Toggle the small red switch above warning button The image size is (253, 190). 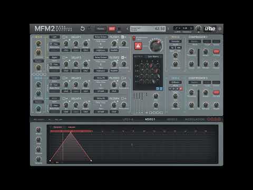tap(134, 38)
